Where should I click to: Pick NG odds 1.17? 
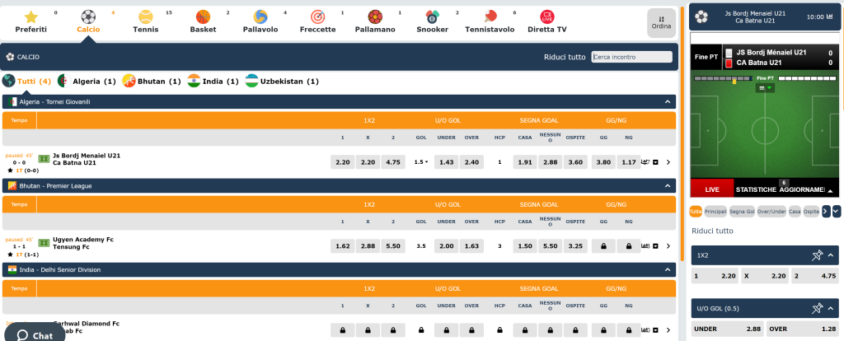629,162
